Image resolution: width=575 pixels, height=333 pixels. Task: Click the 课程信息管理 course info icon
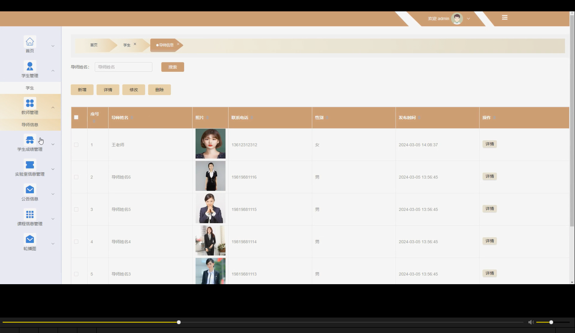point(30,214)
